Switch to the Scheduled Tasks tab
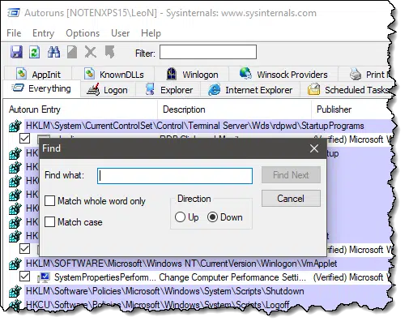Viewport: 409px width, 326px height. (348, 90)
